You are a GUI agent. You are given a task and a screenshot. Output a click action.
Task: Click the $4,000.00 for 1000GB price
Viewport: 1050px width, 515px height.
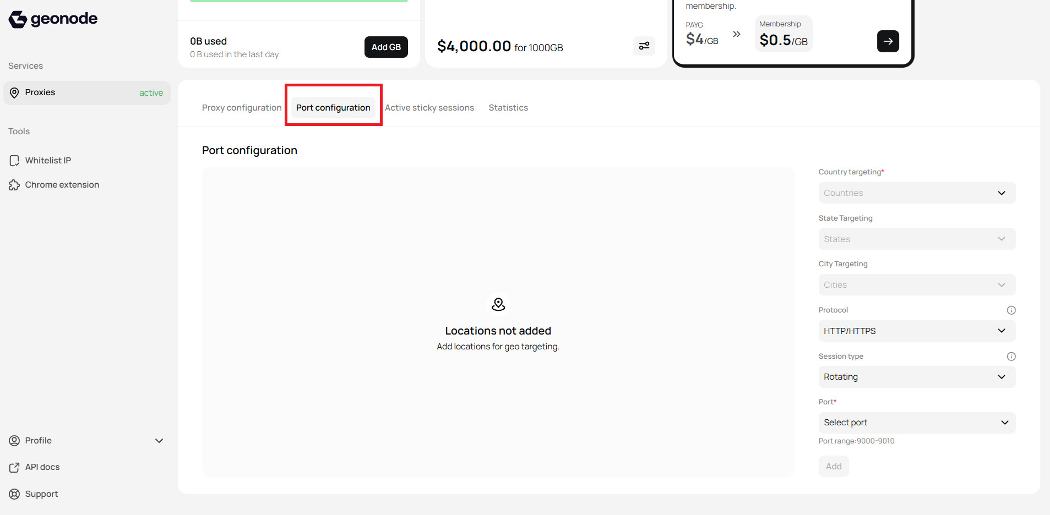click(x=500, y=46)
